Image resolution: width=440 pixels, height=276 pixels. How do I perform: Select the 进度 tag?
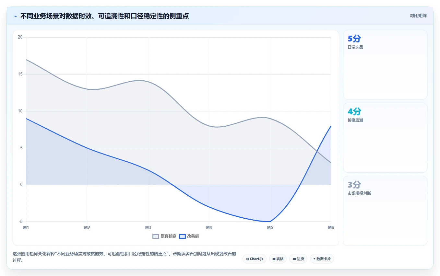pyautogui.click(x=298, y=259)
